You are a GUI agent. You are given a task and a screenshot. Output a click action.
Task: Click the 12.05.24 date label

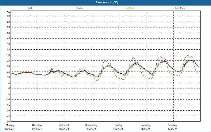172,129
